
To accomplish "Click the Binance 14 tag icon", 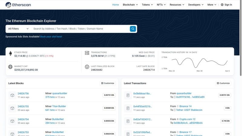I will (x=178, y=106).
